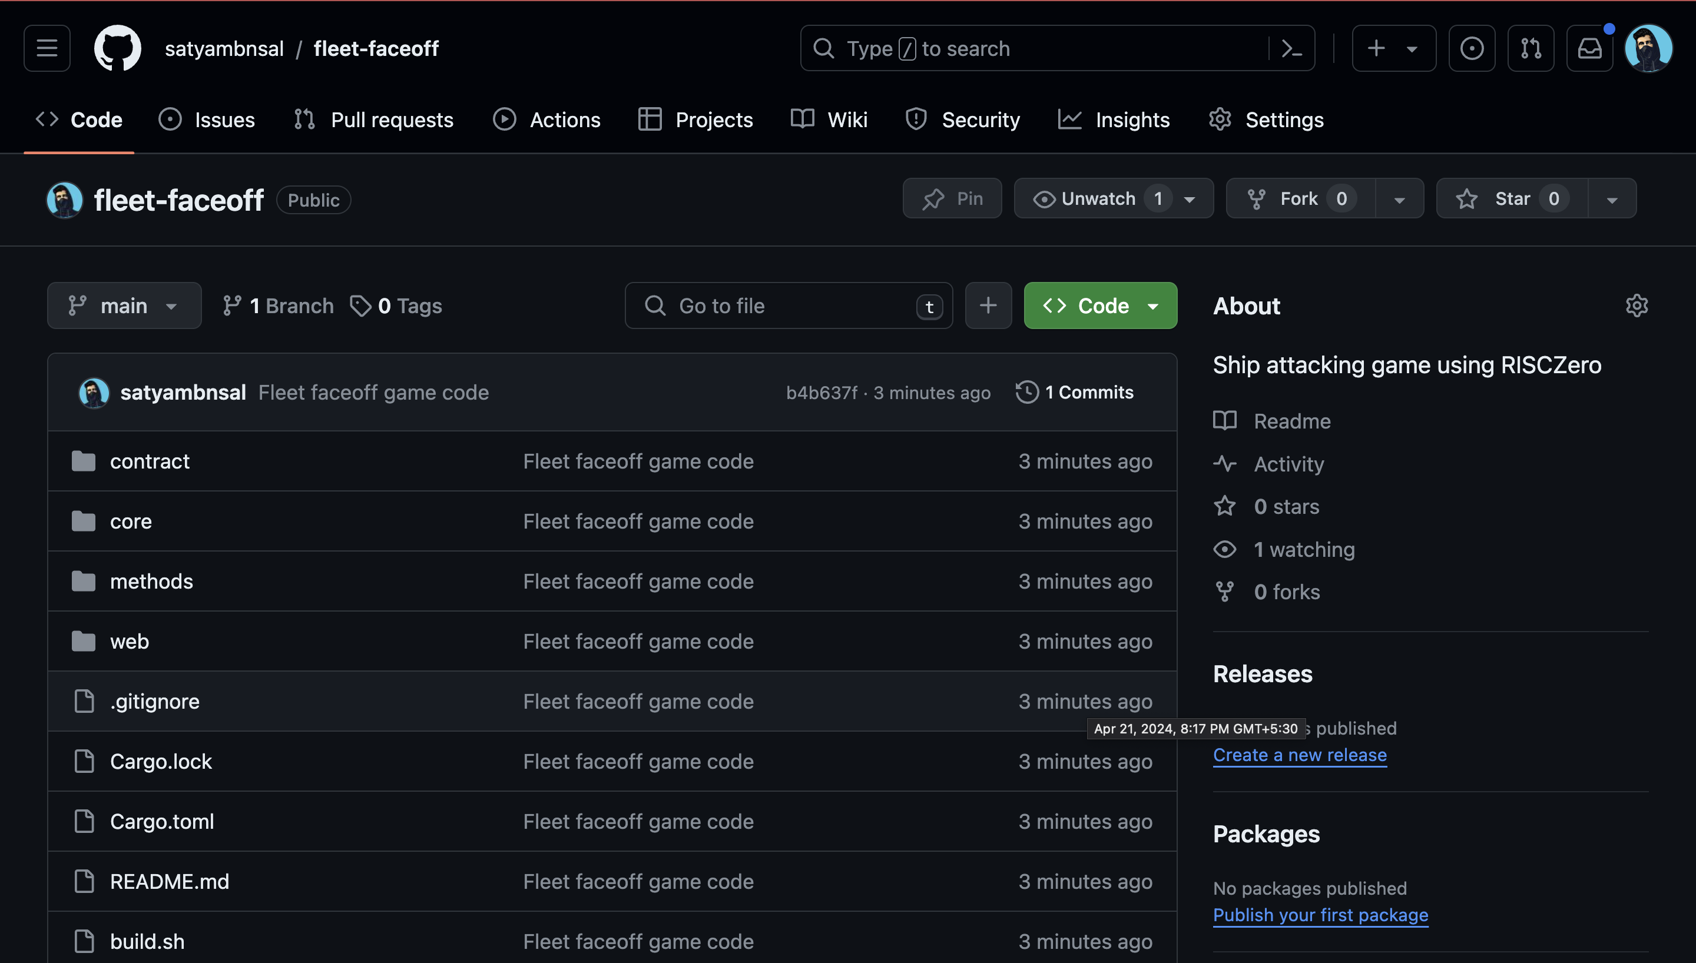Switch to the Settings tab
Image resolution: width=1696 pixels, height=963 pixels.
1266,119
